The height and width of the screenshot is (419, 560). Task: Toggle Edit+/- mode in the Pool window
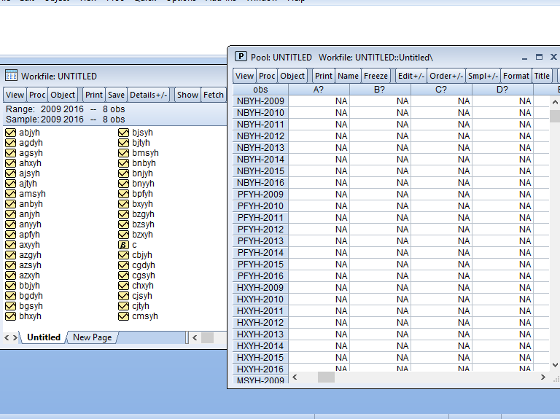coord(411,76)
